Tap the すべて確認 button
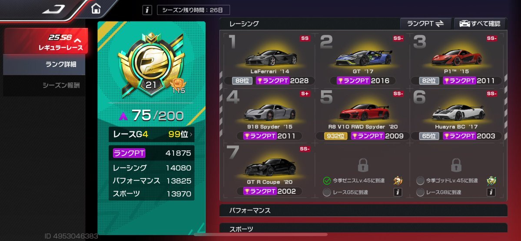The width and height of the screenshot is (521, 241). (479, 23)
